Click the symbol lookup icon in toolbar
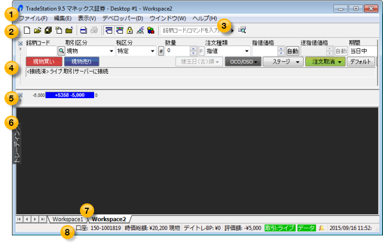The height and width of the screenshot is (243, 383). click(242, 30)
